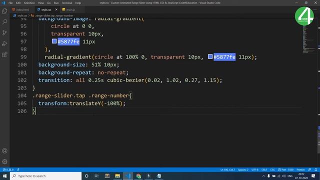Open the Source Control view
The height and width of the screenshot is (180, 320).
pos(4,32)
